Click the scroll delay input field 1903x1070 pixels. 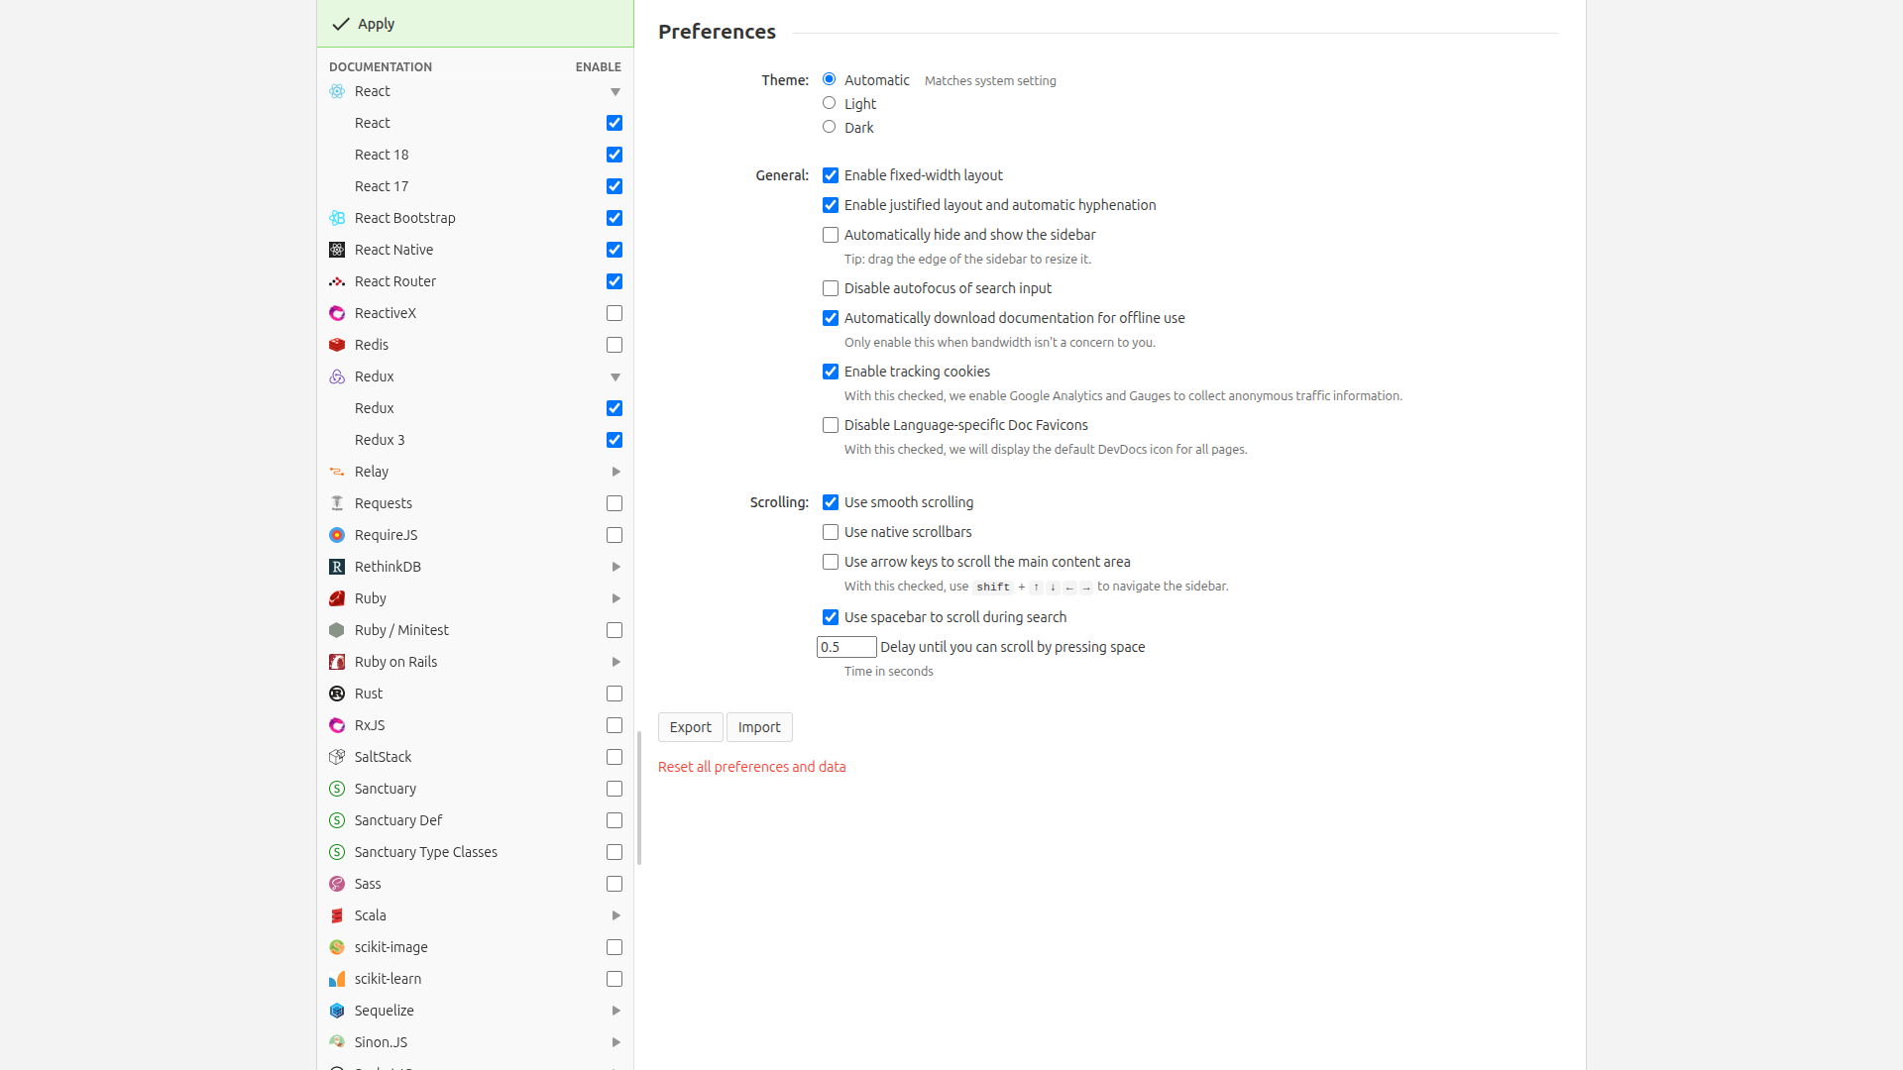click(845, 647)
